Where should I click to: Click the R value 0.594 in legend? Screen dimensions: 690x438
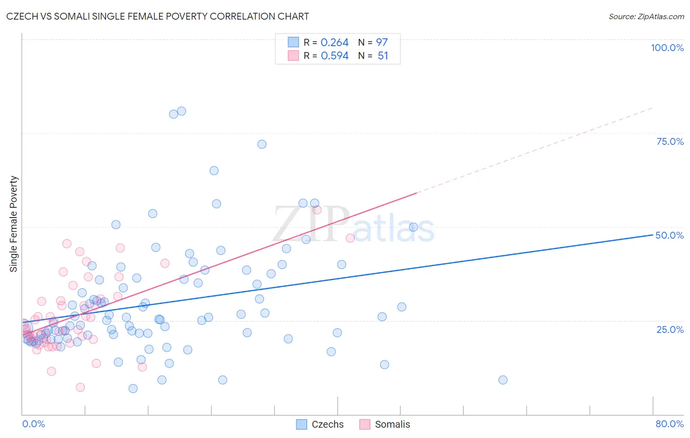334,55
